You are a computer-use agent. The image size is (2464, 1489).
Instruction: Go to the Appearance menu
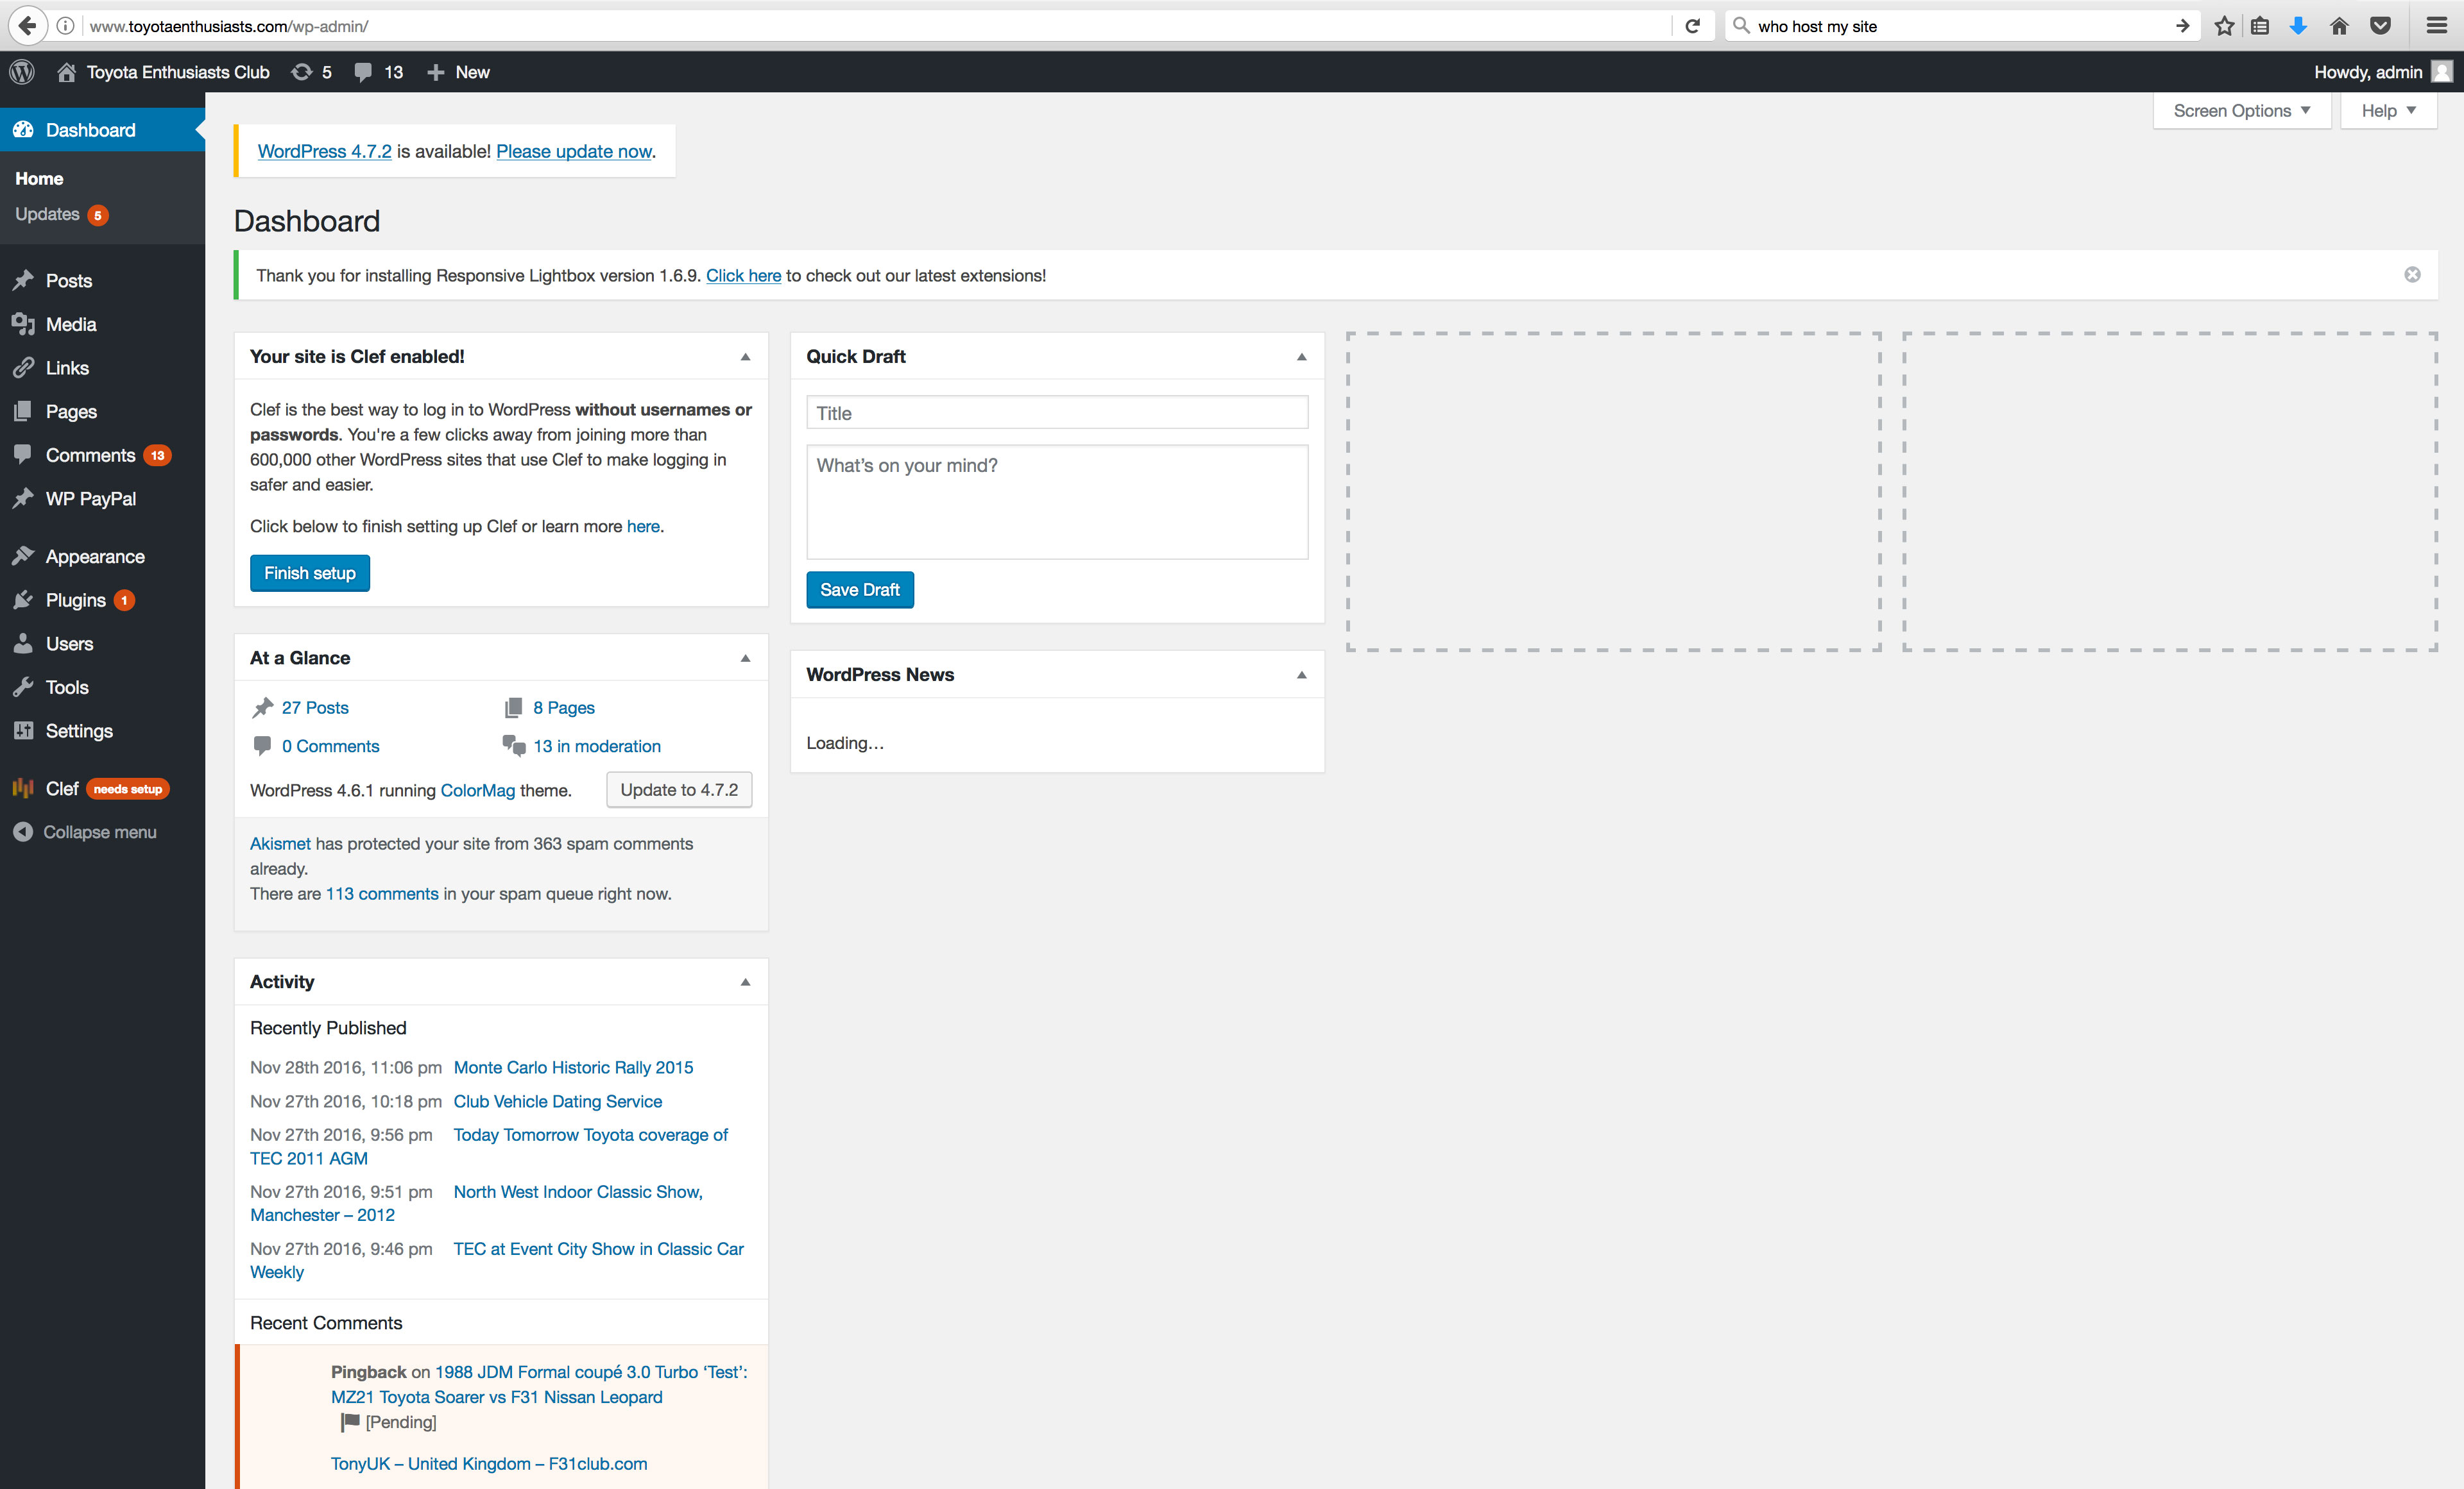click(x=95, y=557)
